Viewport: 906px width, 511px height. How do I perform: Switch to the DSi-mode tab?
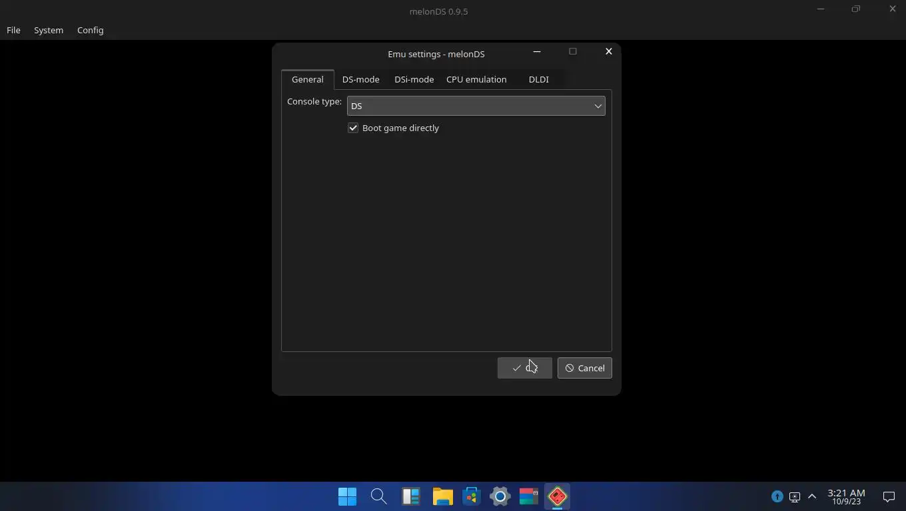point(414,79)
